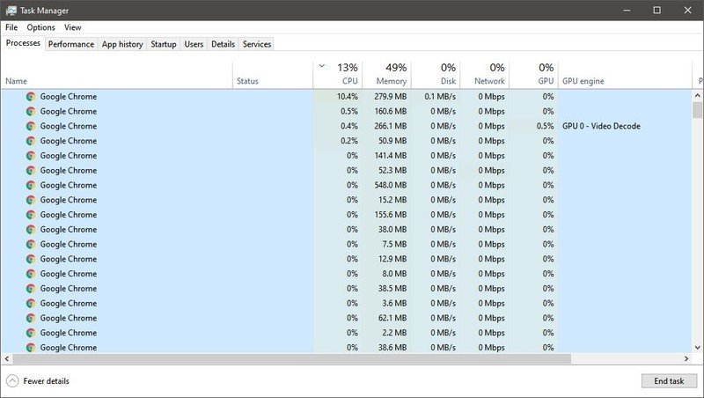Screen dimensions: 704x398
Task: Sort by the Network column header
Action: tap(485, 75)
